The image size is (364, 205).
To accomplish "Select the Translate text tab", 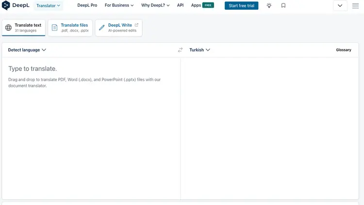I will pos(23,28).
